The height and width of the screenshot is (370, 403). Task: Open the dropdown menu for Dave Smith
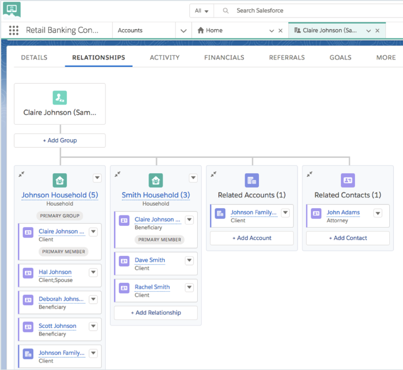pyautogui.click(x=189, y=260)
